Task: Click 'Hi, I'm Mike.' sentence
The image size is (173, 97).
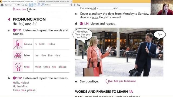Action: [21, 86]
